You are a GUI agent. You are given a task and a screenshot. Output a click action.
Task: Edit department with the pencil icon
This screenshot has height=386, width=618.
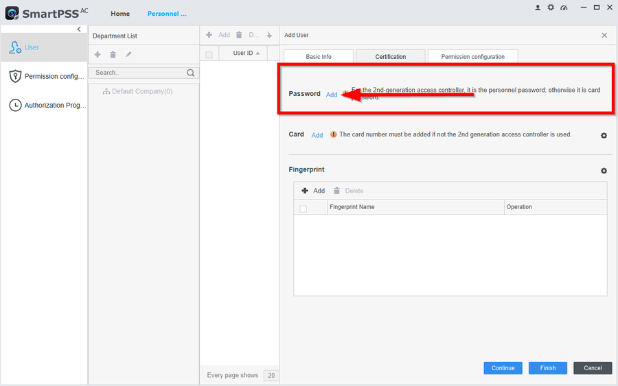click(x=128, y=54)
